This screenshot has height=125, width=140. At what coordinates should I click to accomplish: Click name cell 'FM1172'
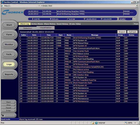69,83
